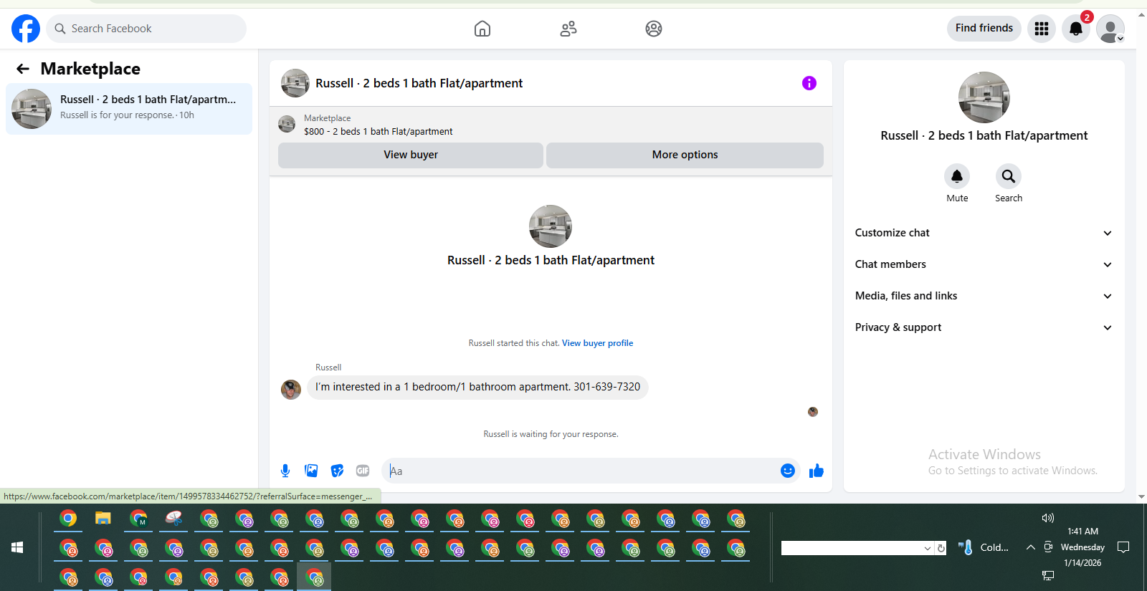Open the clock showing 1:41 AM Wednesday
The image size is (1147, 591).
1082,547
